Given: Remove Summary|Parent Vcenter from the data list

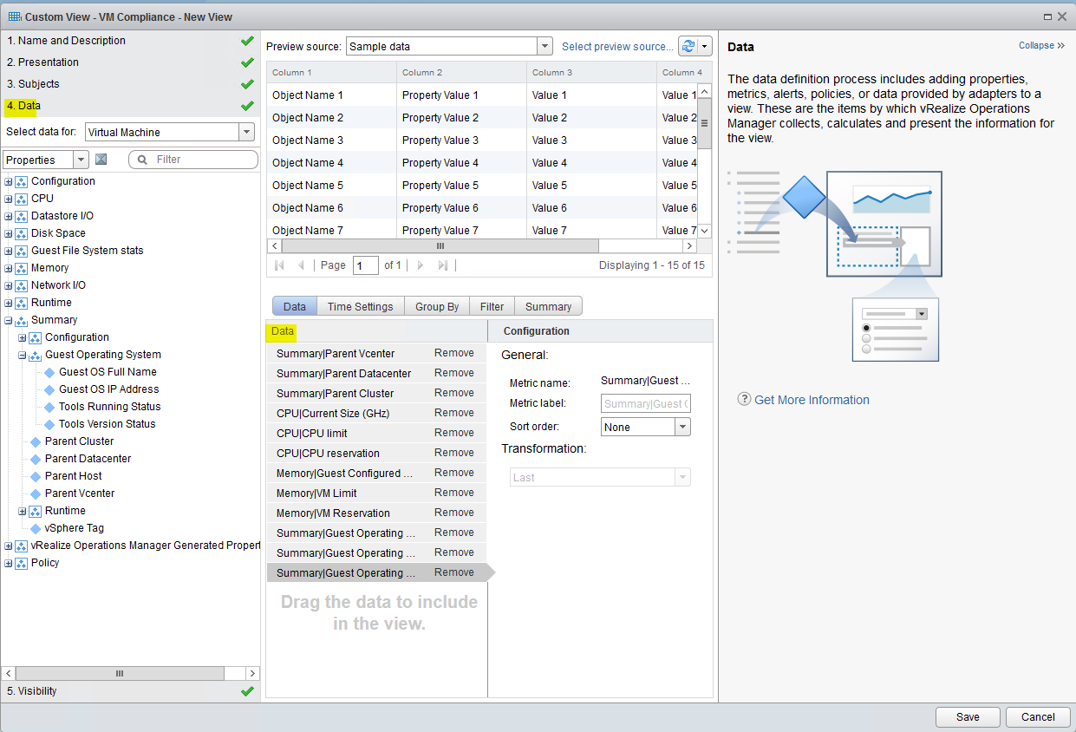Looking at the screenshot, I should [454, 353].
